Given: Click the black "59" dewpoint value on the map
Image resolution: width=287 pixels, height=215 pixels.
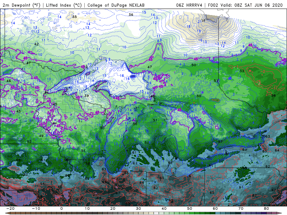Looking at the screenshot, I should (x=245, y=168).
